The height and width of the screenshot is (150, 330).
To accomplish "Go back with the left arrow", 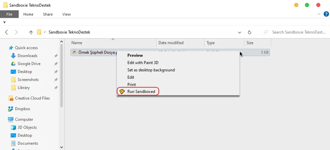I will point(7,32).
